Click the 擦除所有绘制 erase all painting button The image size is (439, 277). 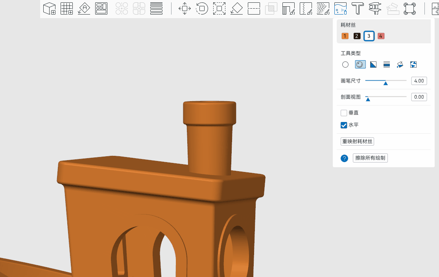point(370,158)
